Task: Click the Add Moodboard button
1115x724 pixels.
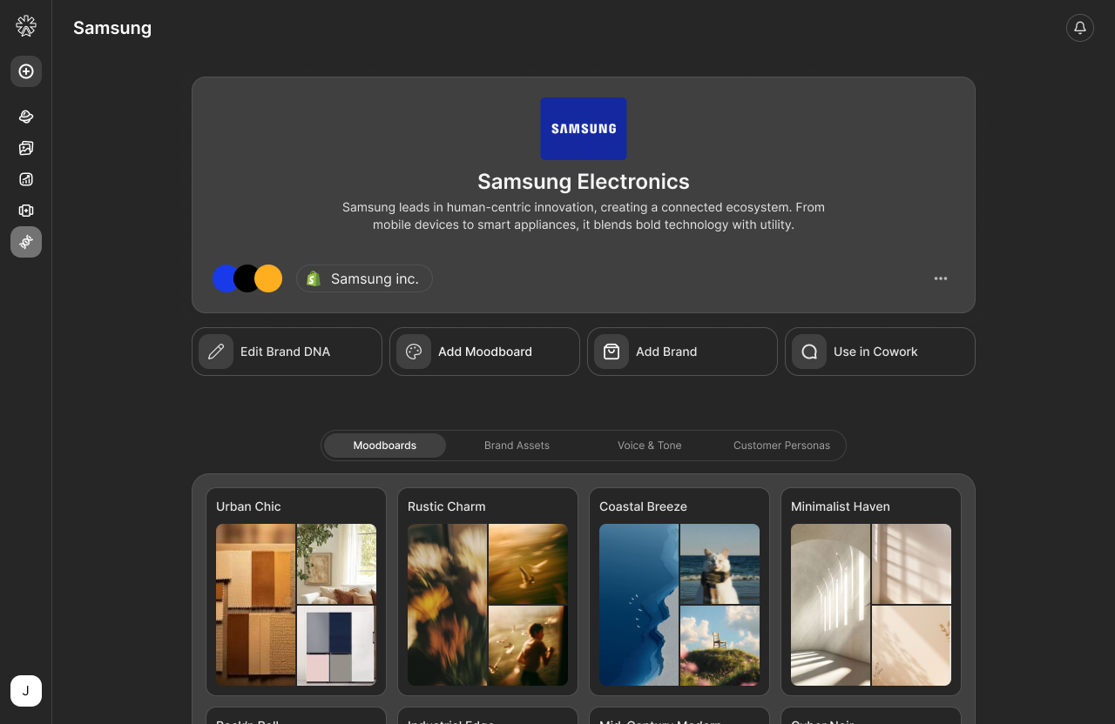Action: tap(484, 352)
